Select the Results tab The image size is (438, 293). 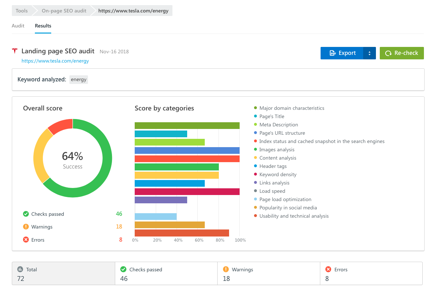point(43,26)
